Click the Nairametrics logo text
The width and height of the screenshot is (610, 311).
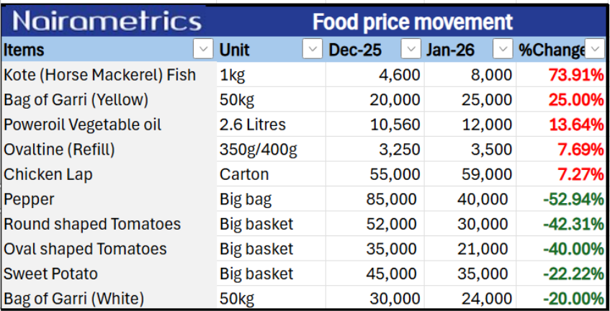[x=107, y=21]
